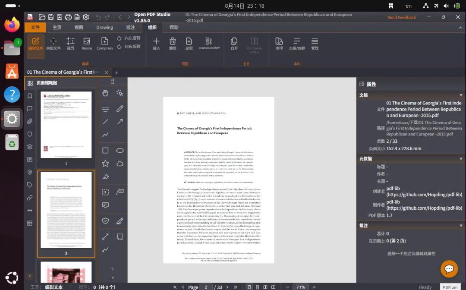This screenshot has height=290, width=466.
Task: Switch to book cover two-page view
Action: (274, 287)
